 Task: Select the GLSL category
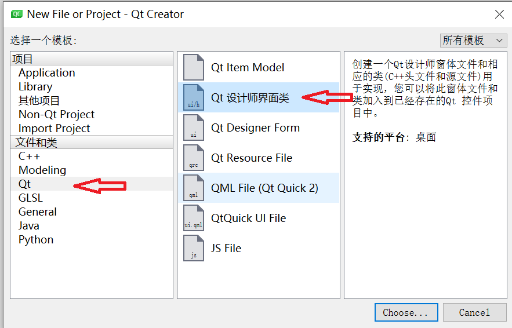point(31,198)
